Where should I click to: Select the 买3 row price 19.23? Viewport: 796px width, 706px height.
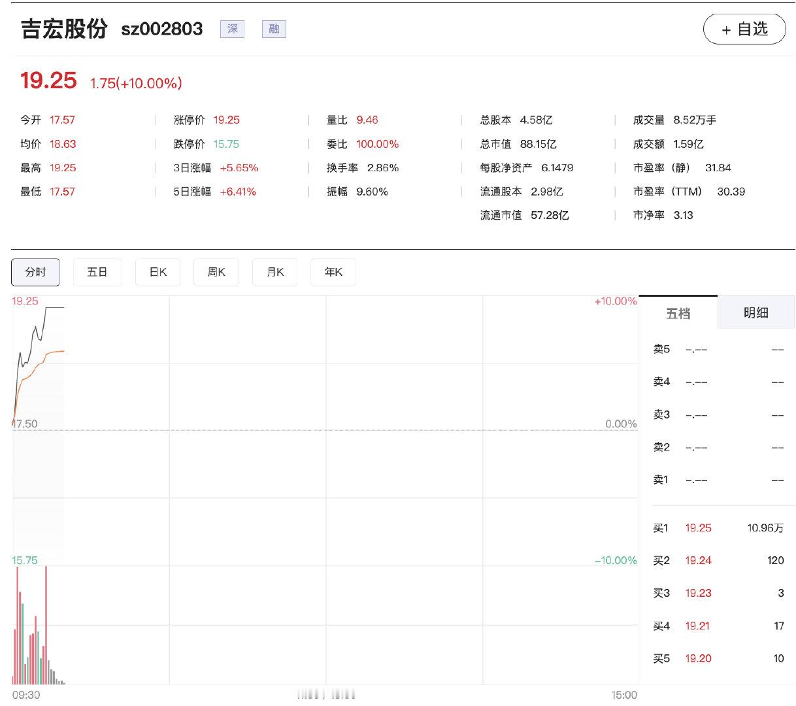coord(698,594)
